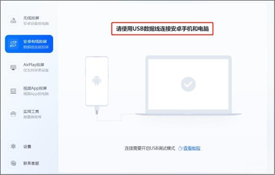Open the 查看教程 tutorial link
The width and height of the screenshot is (275, 175).
tap(192, 148)
